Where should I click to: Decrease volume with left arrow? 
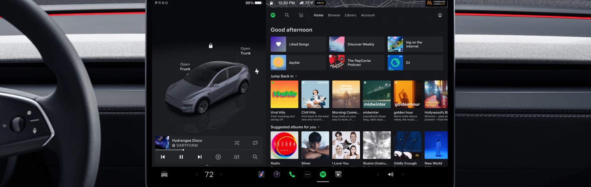click(x=378, y=174)
